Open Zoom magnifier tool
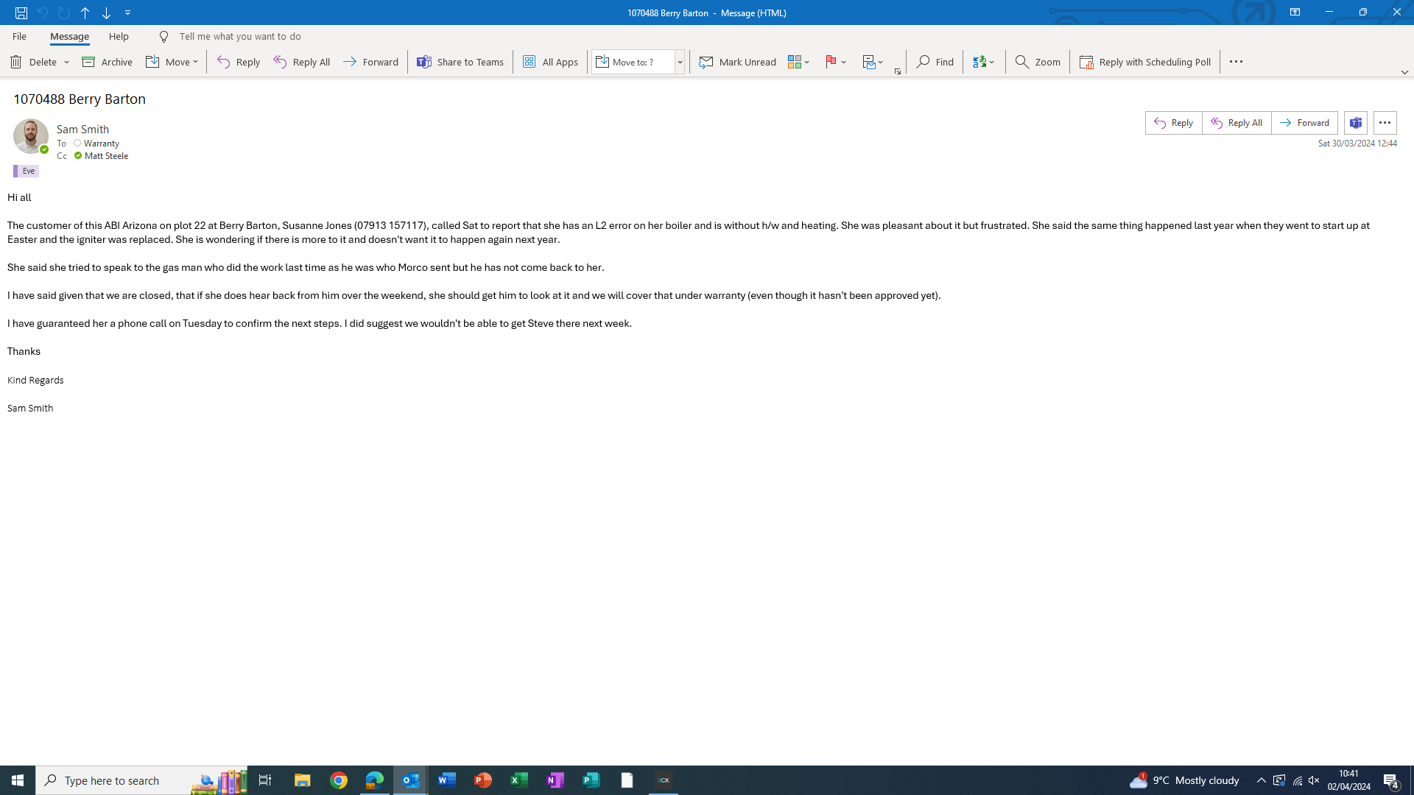 point(1038,62)
